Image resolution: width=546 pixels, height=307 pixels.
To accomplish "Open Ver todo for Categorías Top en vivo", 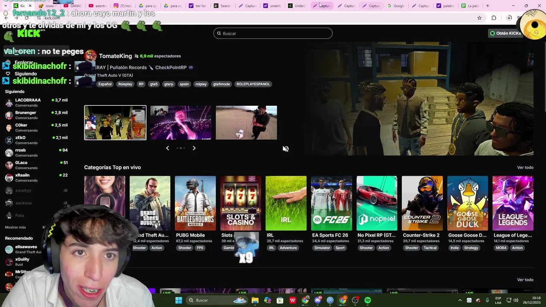I will pos(525,168).
